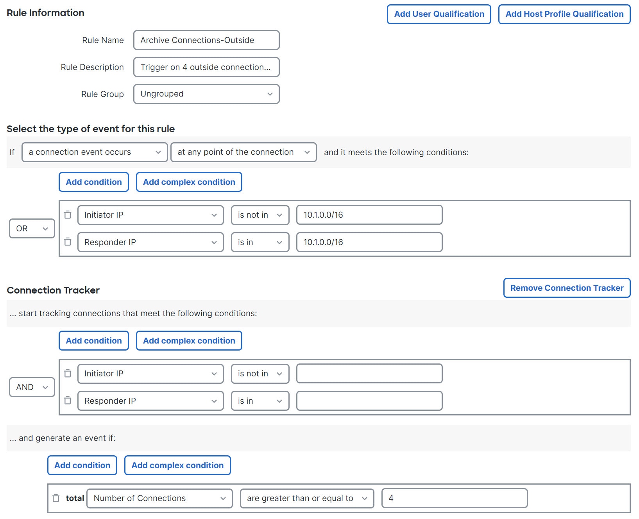Open the Rule Group dropdown showing Ungrouped
The height and width of the screenshot is (519, 639).
206,94
